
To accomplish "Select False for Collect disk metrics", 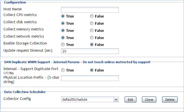I will (x=92, y=23).
